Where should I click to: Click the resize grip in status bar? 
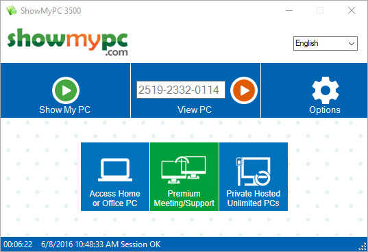click(363, 247)
